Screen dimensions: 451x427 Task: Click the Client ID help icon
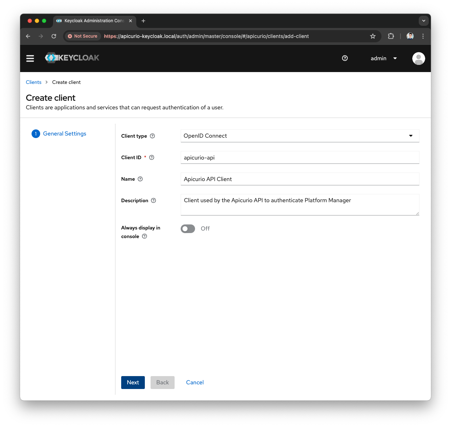(x=151, y=157)
